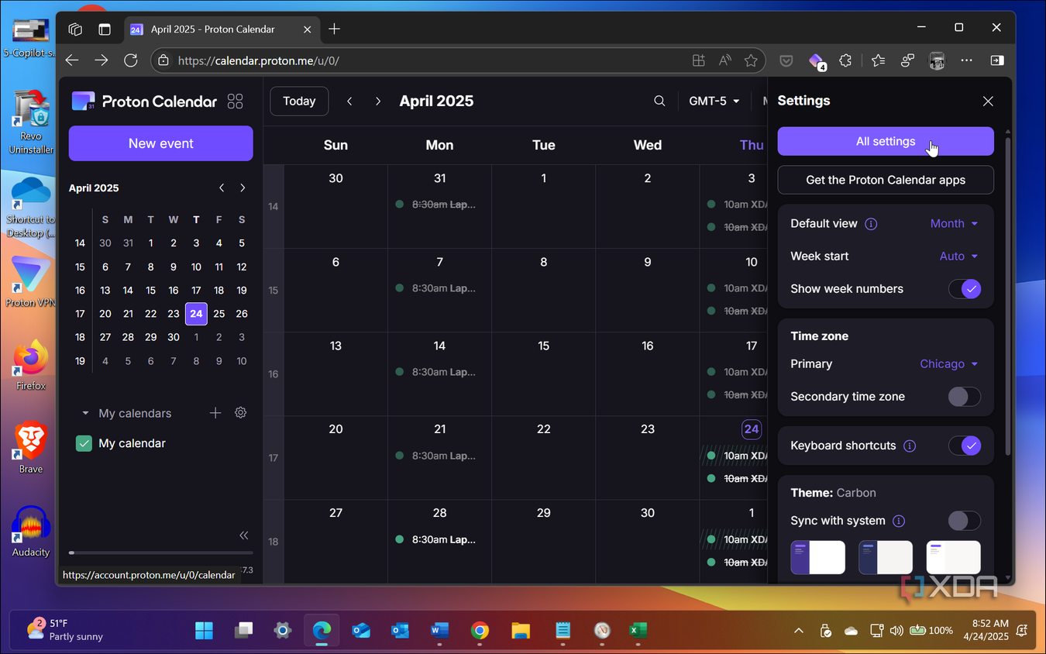The width and height of the screenshot is (1046, 654).
Task: Collapse the left sidebar
Action: click(244, 535)
